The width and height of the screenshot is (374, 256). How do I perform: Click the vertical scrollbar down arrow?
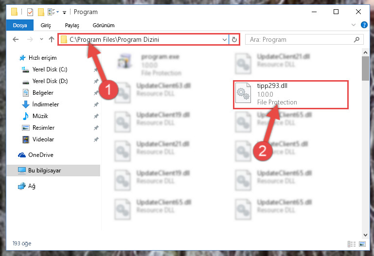(x=365, y=235)
